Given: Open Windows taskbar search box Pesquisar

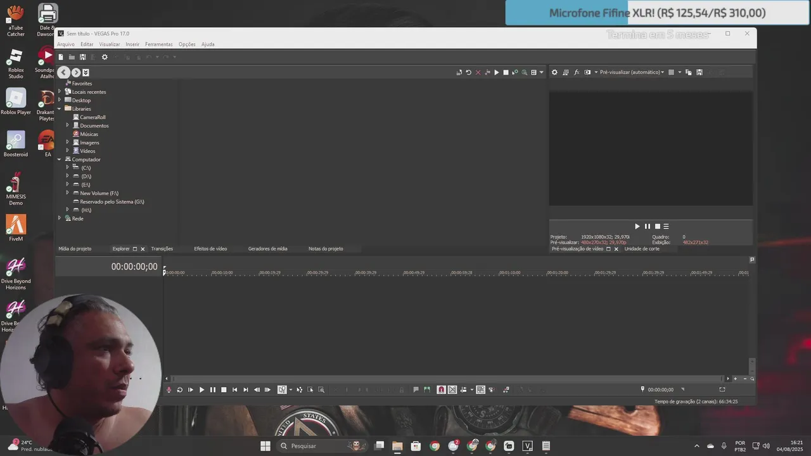Looking at the screenshot, I should coord(321,446).
